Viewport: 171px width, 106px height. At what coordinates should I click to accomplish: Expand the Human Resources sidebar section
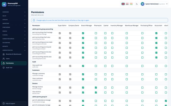pyautogui.click(x=14, y=39)
